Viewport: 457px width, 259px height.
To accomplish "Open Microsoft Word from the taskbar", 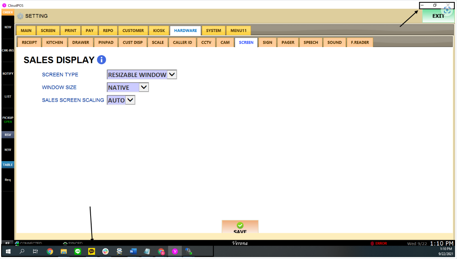I will click(x=133, y=251).
